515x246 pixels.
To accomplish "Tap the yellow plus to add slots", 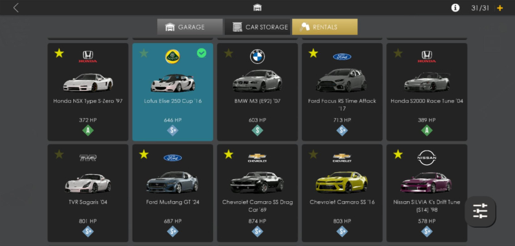I will [x=500, y=8].
